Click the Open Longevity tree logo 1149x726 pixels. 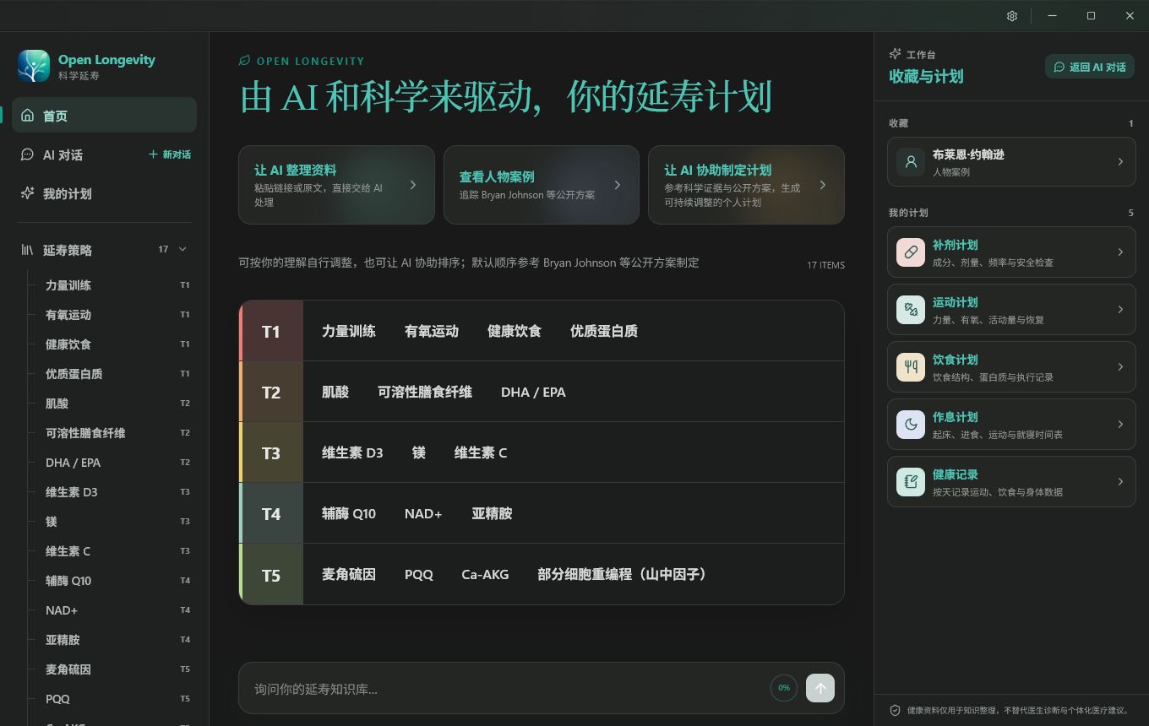[x=34, y=66]
